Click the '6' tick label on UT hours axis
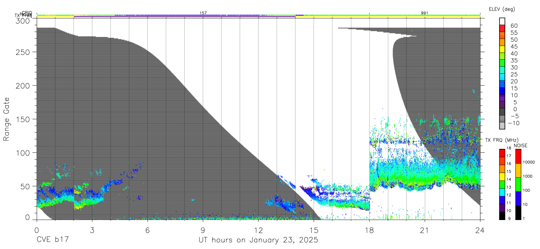Image resolution: width=540 pixels, height=249 pixels. [x=147, y=230]
